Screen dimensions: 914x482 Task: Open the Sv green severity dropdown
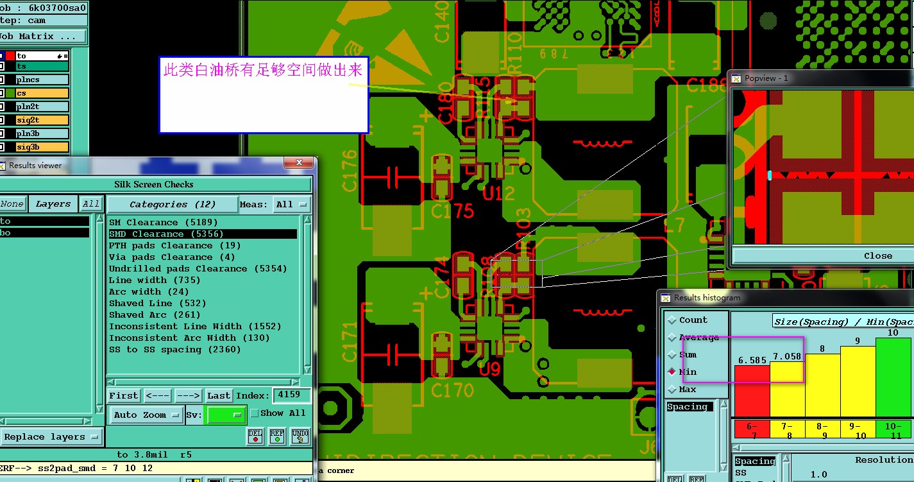225,415
